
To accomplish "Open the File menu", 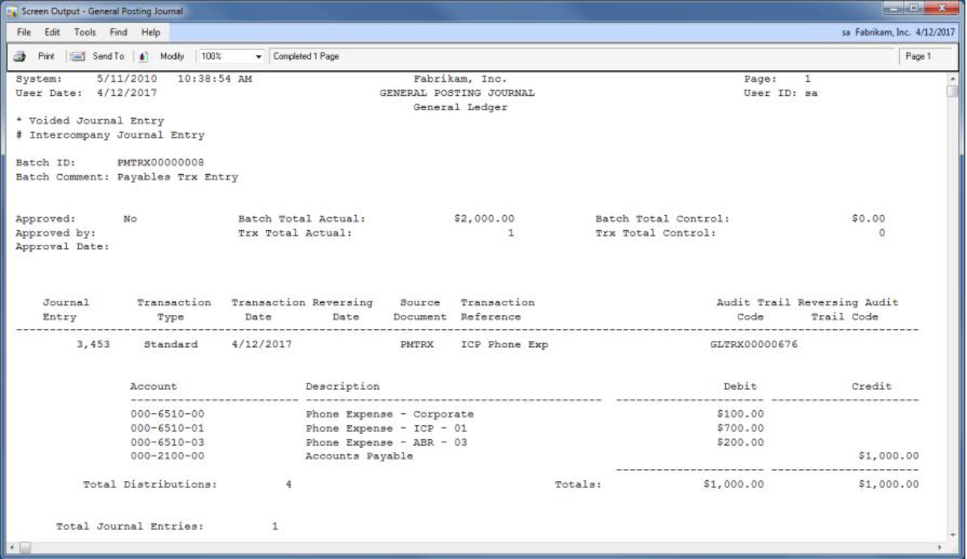I will click(23, 32).
